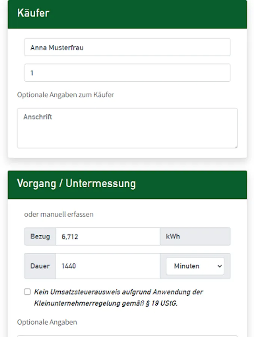Click the text box edge below "Optionale Angaben"
Image resolution: width=254 pixels, height=337 pixels.
point(127,336)
